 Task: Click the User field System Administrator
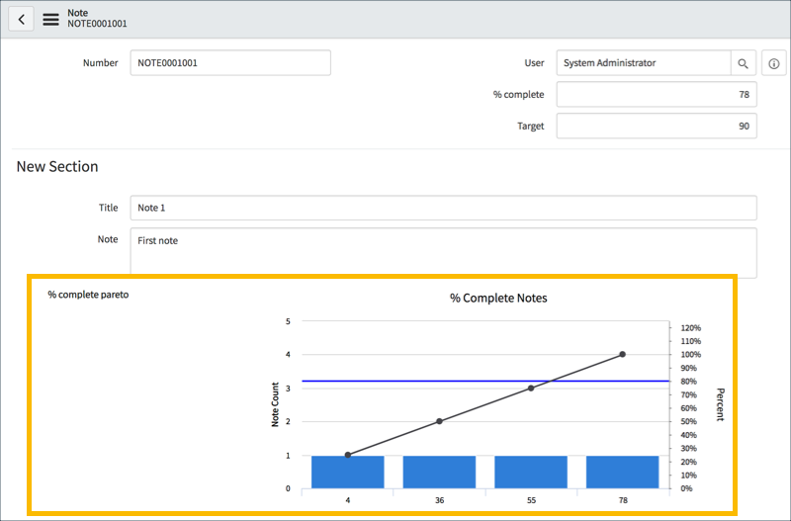pyautogui.click(x=643, y=63)
